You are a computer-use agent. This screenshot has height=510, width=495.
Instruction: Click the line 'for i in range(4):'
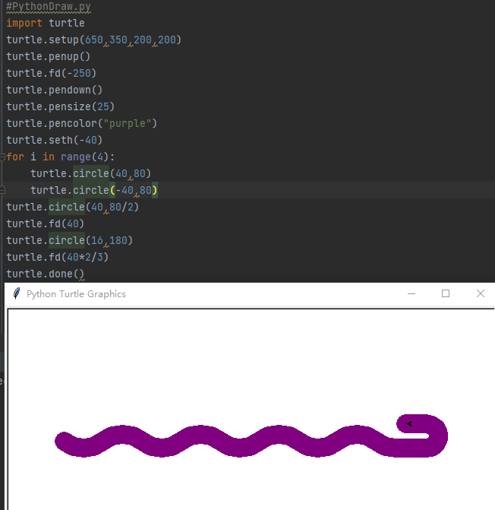pyautogui.click(x=61, y=157)
